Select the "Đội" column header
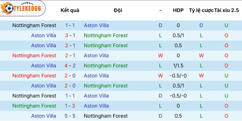Viewport: 242px width, 121px height. 118,10
